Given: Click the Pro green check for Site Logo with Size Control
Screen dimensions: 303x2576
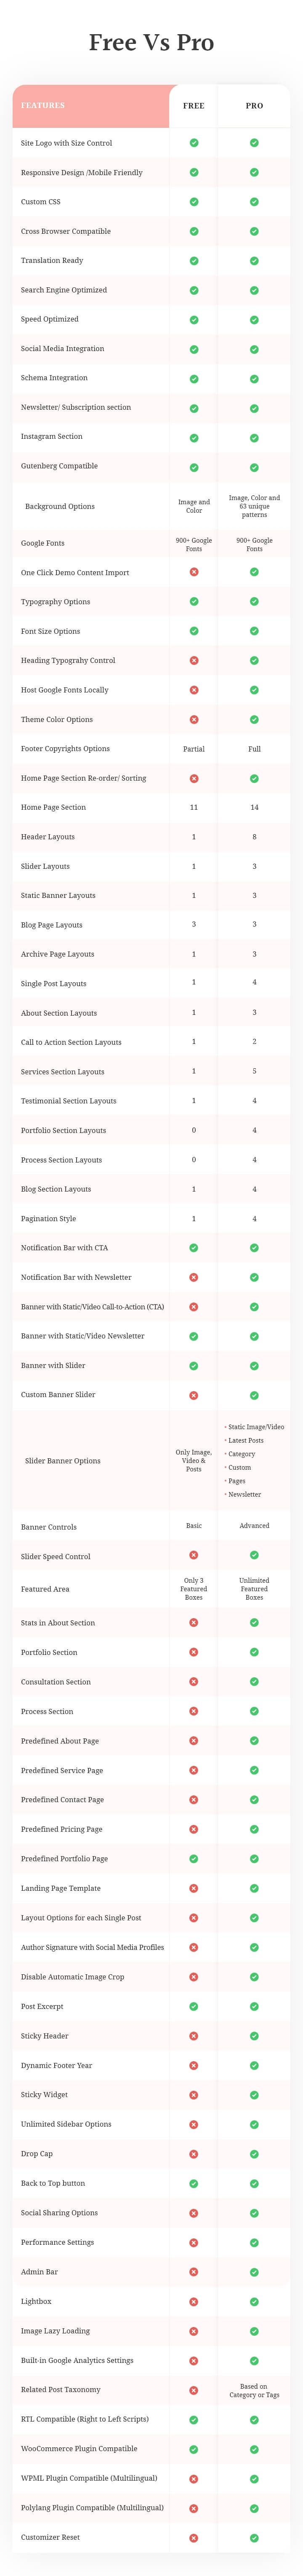Looking at the screenshot, I should point(254,143).
